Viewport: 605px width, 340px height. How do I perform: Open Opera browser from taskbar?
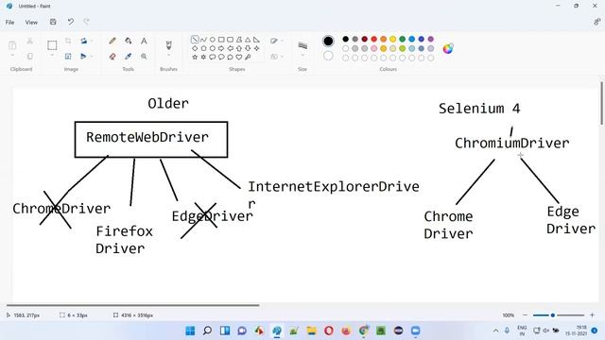(x=329, y=331)
